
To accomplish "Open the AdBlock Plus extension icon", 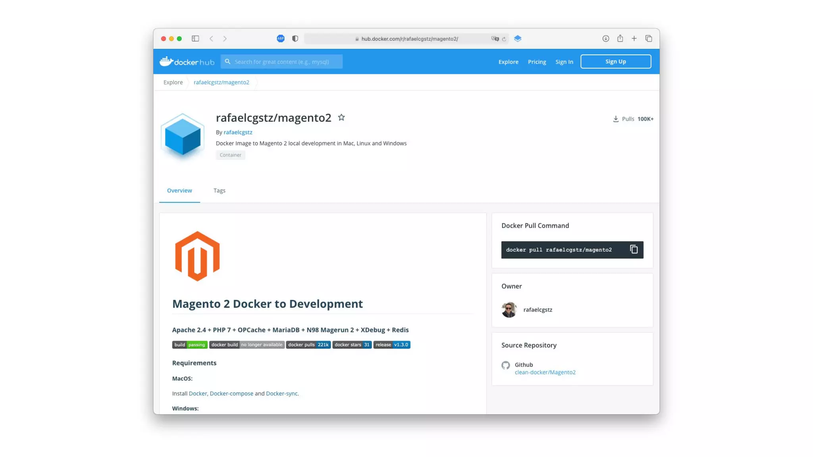I will [281, 38].
